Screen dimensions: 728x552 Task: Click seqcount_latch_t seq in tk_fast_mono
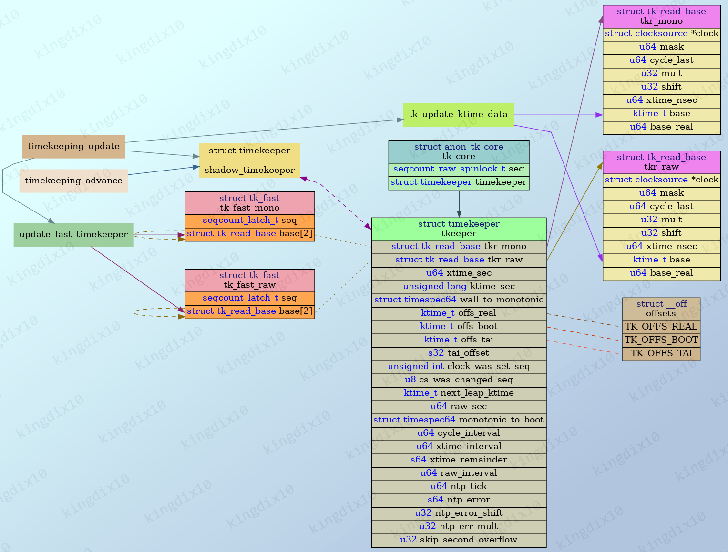[250, 221]
